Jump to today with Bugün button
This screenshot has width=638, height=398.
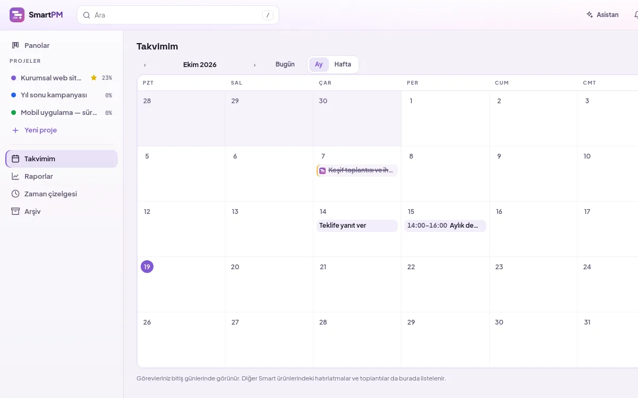pos(285,64)
